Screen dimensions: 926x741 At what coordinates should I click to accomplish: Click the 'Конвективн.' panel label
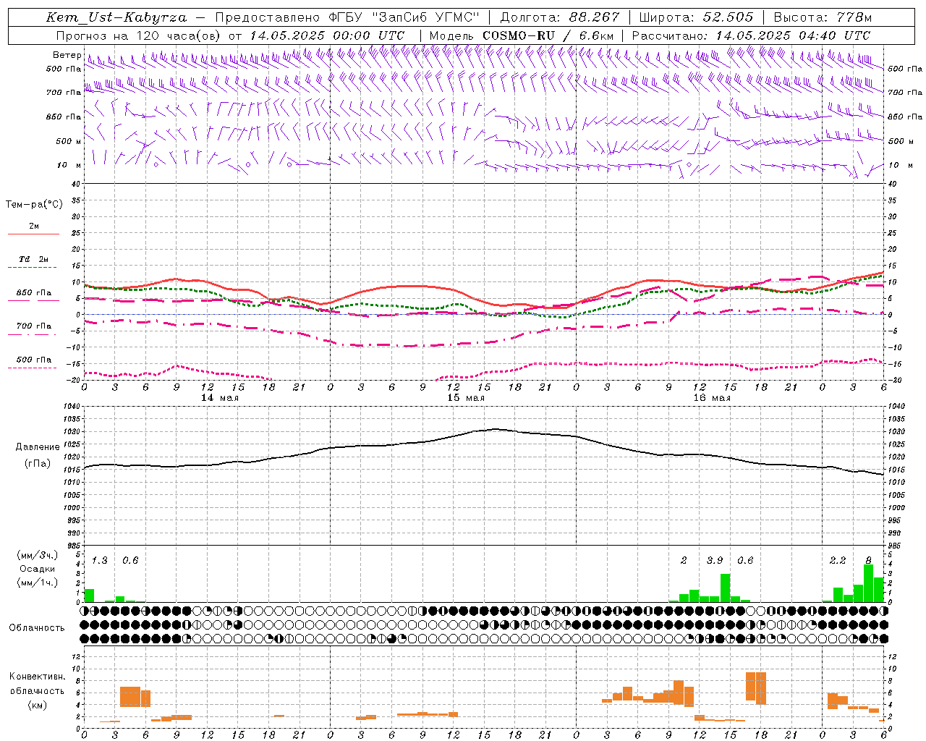37,677
